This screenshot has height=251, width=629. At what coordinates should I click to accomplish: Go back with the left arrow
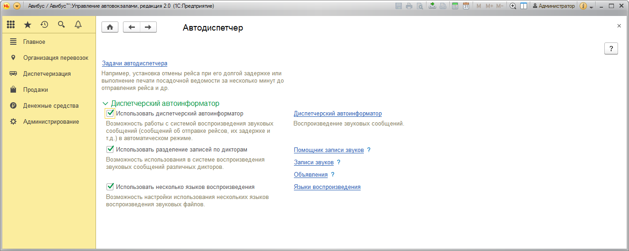pos(132,27)
